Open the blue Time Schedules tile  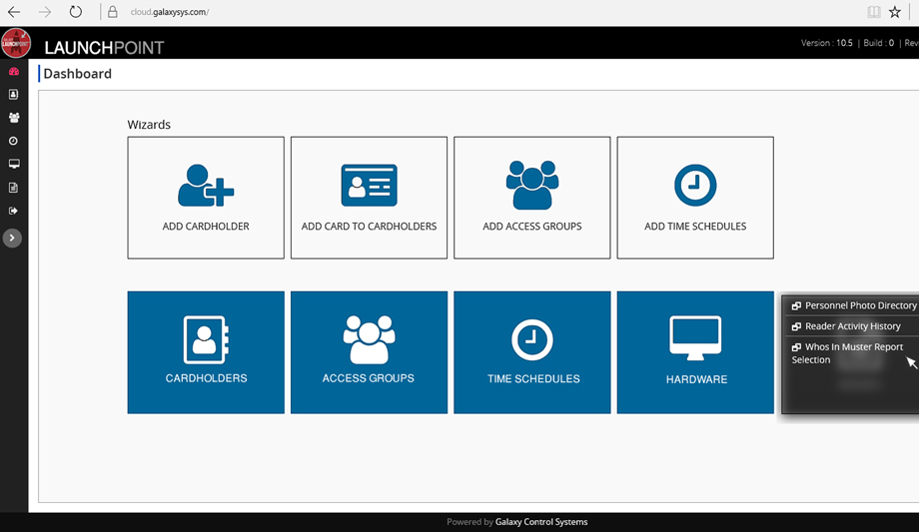(x=531, y=352)
